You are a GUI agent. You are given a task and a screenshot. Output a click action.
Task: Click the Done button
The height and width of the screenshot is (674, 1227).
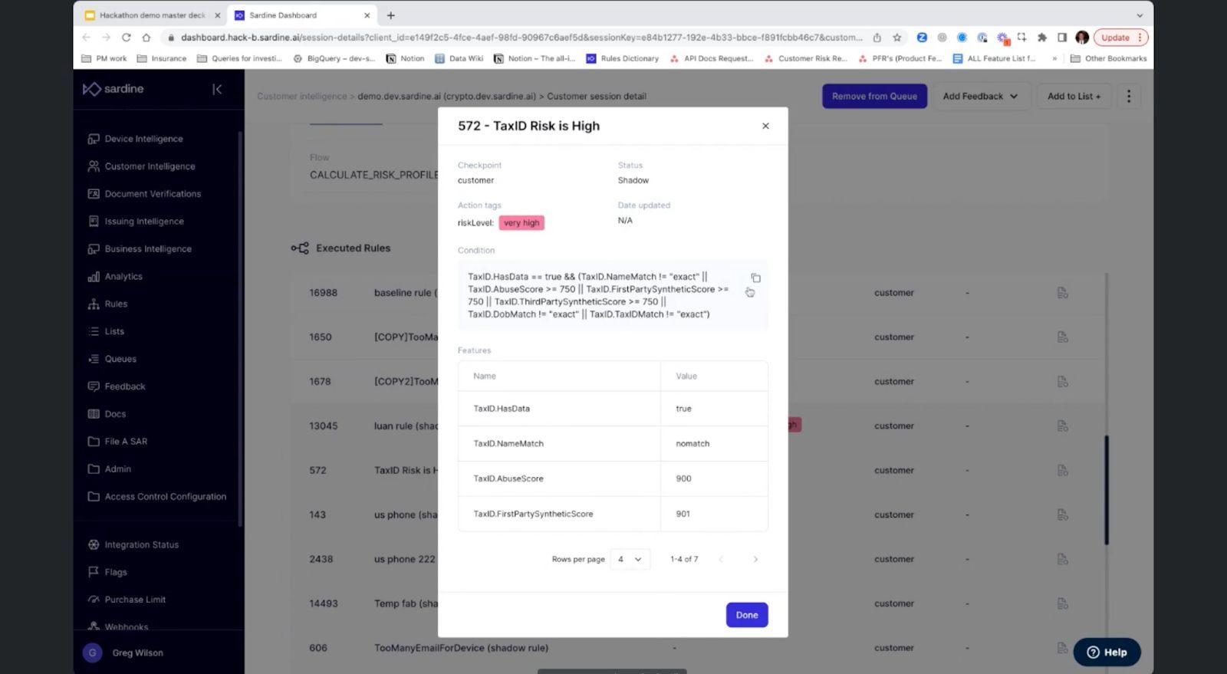[x=747, y=615]
